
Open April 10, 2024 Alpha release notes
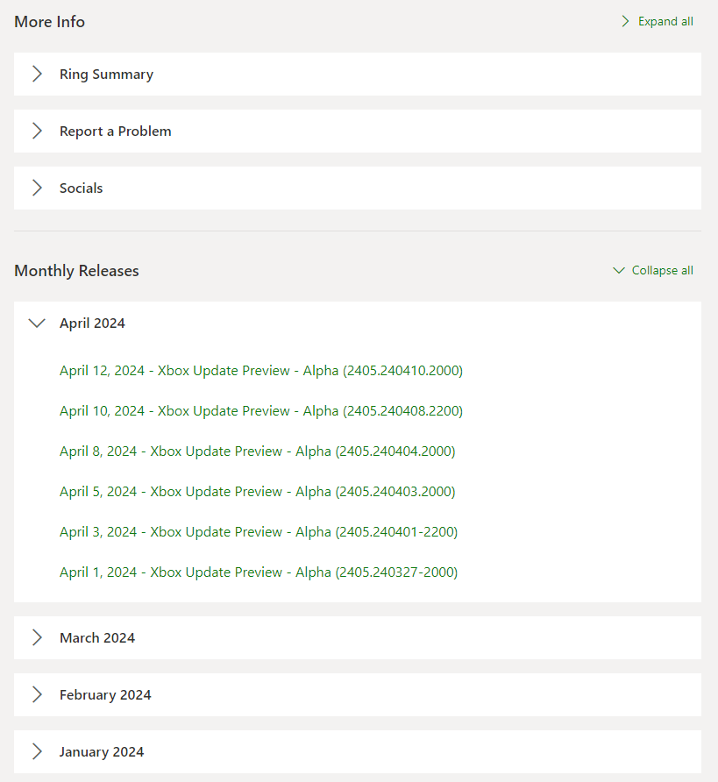coord(260,411)
